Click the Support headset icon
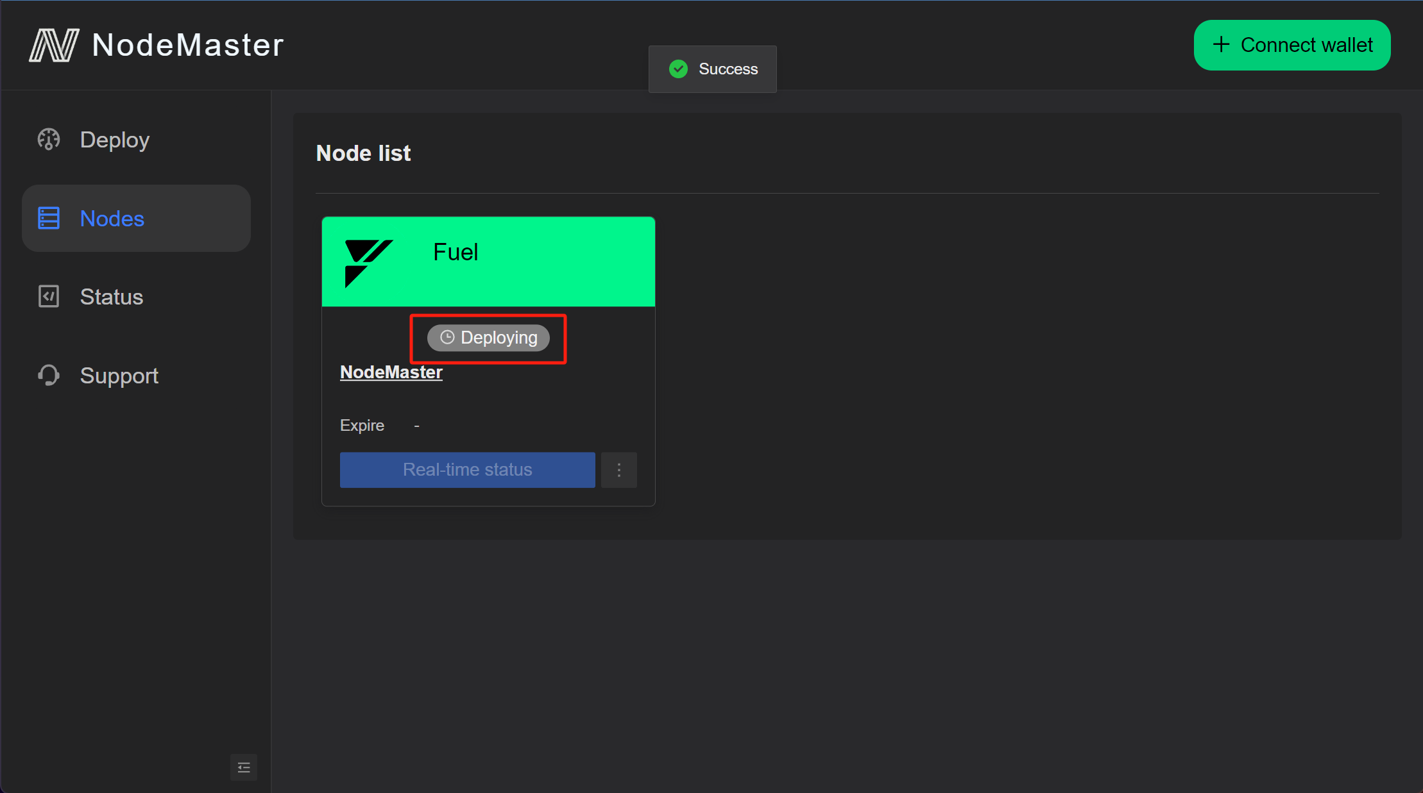The image size is (1423, 793). click(x=49, y=376)
